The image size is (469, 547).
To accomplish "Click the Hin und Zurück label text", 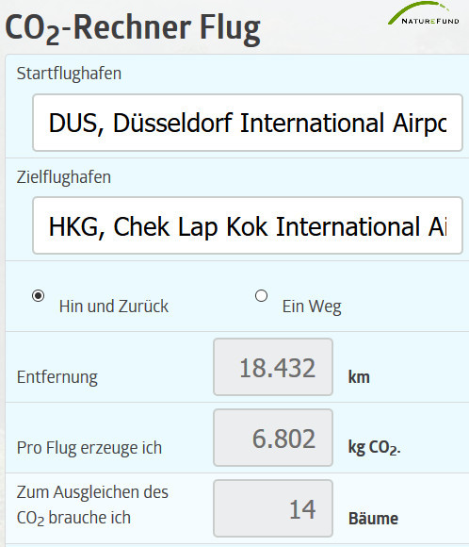I will [x=114, y=307].
